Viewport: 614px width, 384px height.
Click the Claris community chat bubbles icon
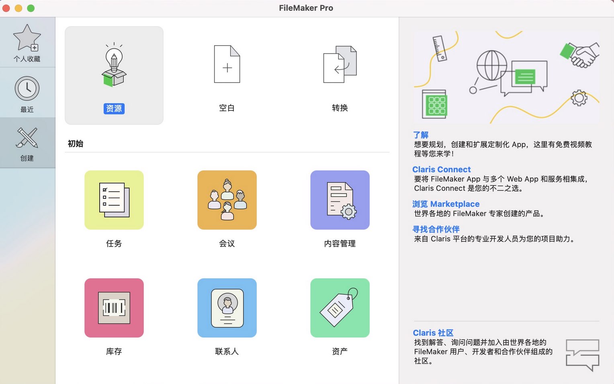tap(583, 355)
